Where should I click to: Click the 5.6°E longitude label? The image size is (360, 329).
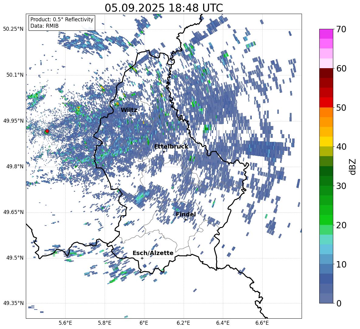point(65,323)
